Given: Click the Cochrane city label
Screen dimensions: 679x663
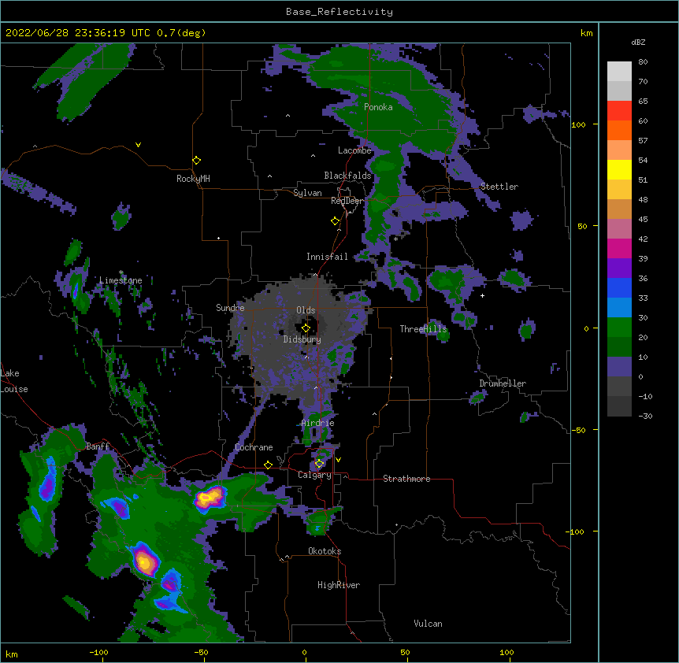Looking at the screenshot, I should (254, 447).
